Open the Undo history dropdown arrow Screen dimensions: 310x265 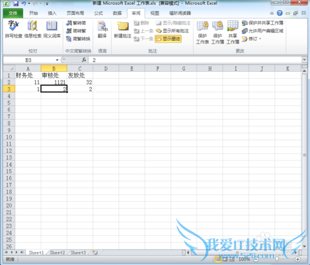point(29,4)
